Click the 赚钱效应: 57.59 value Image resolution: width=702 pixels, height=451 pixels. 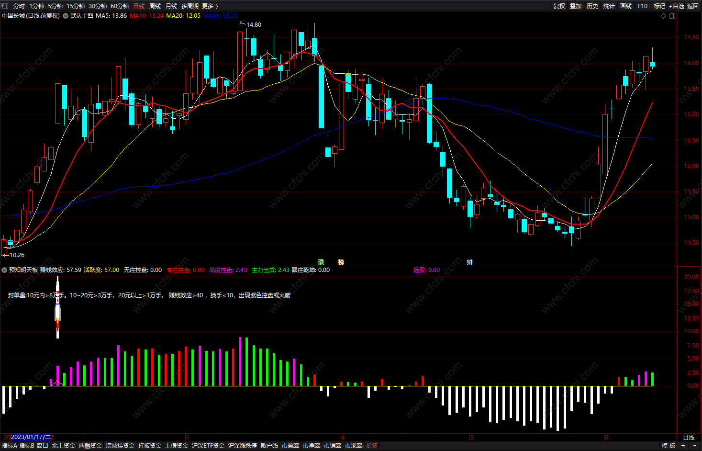(x=61, y=270)
